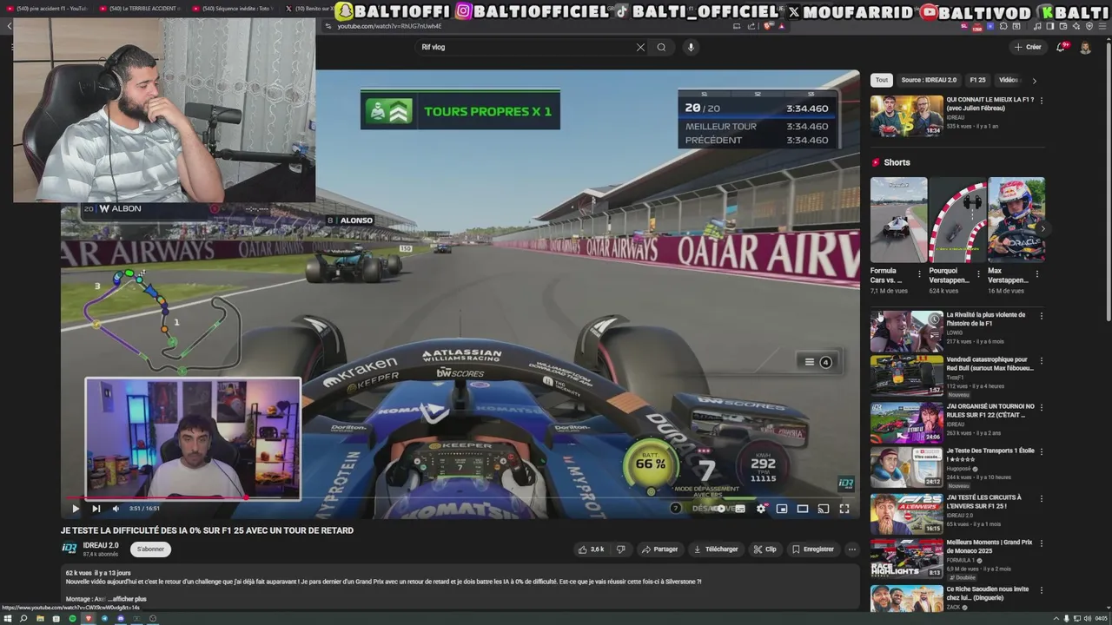
Task: Open the IDREAU 2.0 channel name link
Action: [x=101, y=545]
